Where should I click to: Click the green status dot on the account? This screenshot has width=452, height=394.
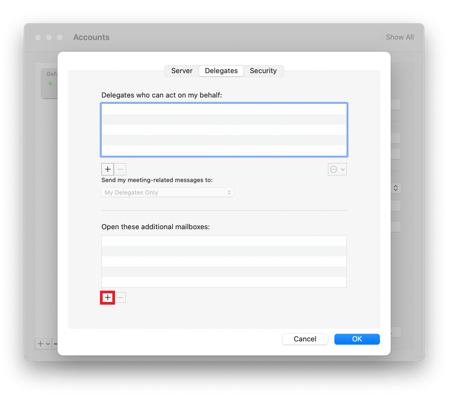click(x=50, y=83)
